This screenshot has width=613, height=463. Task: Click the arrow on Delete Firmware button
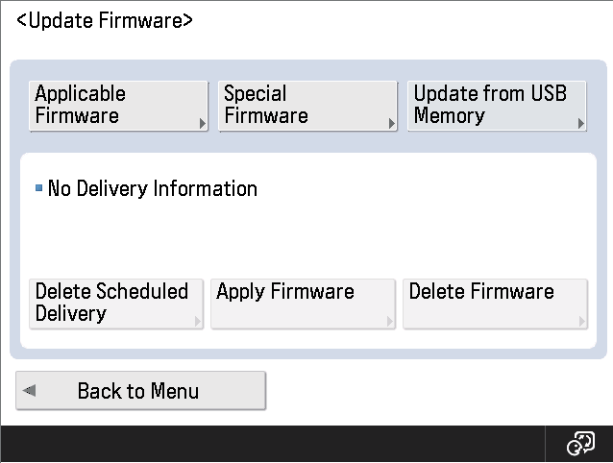click(x=581, y=321)
